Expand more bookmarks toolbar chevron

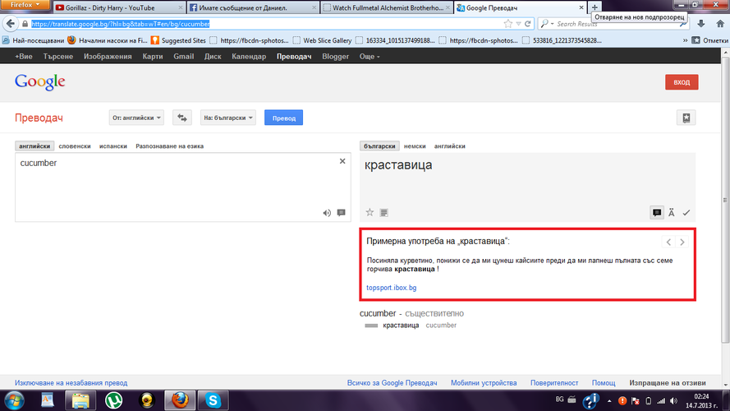click(x=685, y=40)
